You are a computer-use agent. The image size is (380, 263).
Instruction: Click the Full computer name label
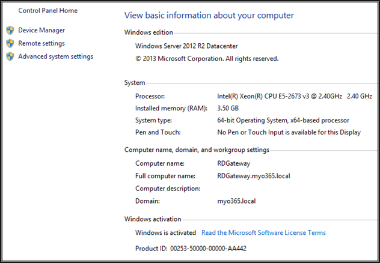point(165,176)
